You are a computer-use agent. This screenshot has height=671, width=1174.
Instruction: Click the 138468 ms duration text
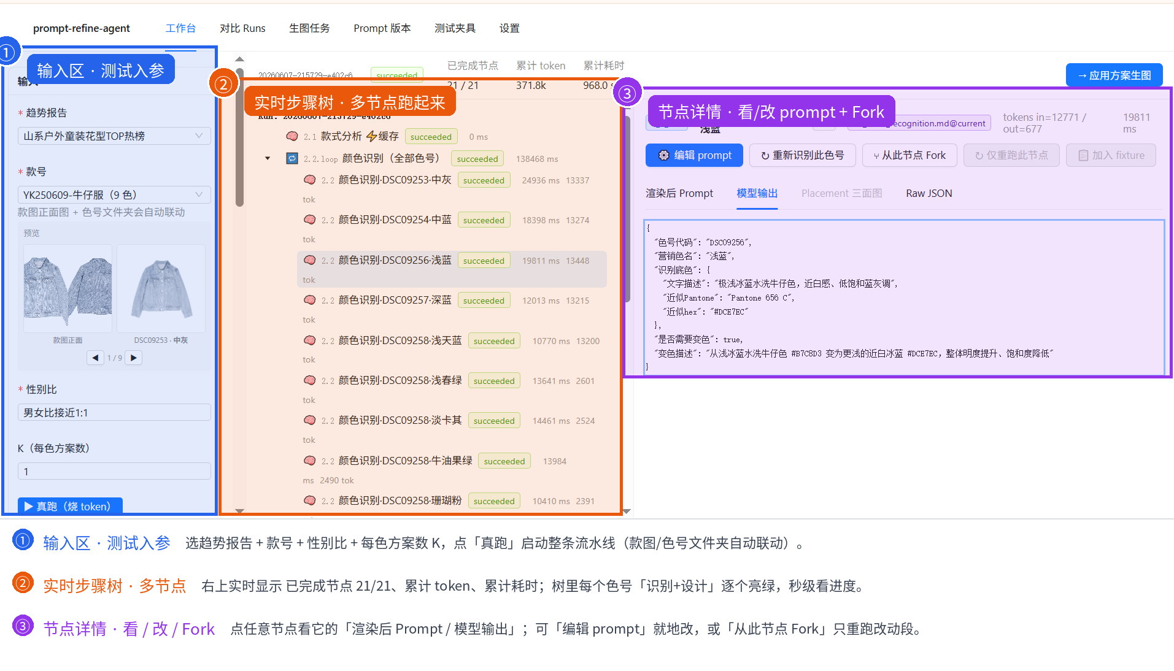536,159
